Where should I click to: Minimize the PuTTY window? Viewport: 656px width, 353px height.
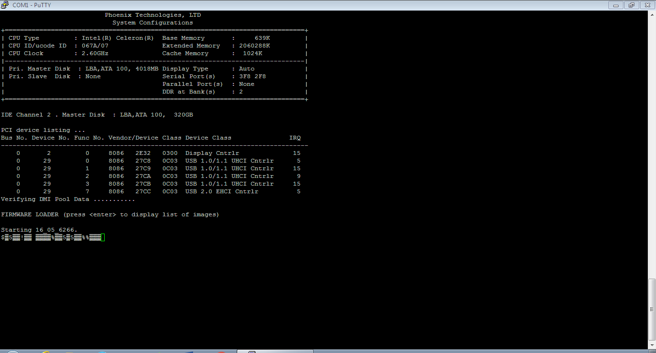click(616, 5)
